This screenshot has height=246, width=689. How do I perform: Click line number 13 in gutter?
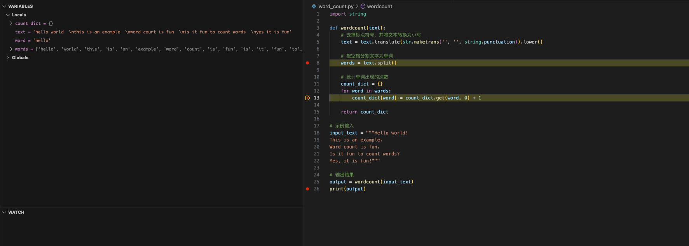click(x=317, y=98)
